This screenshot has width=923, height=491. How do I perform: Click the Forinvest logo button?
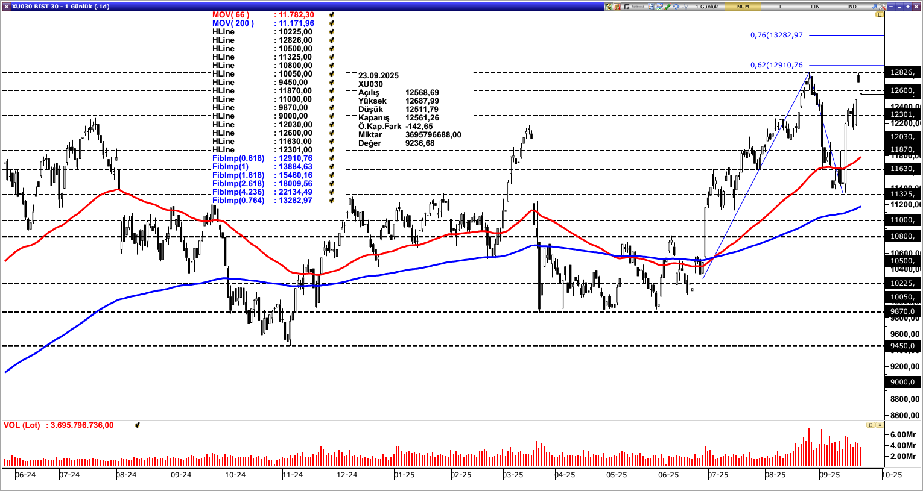click(x=634, y=7)
